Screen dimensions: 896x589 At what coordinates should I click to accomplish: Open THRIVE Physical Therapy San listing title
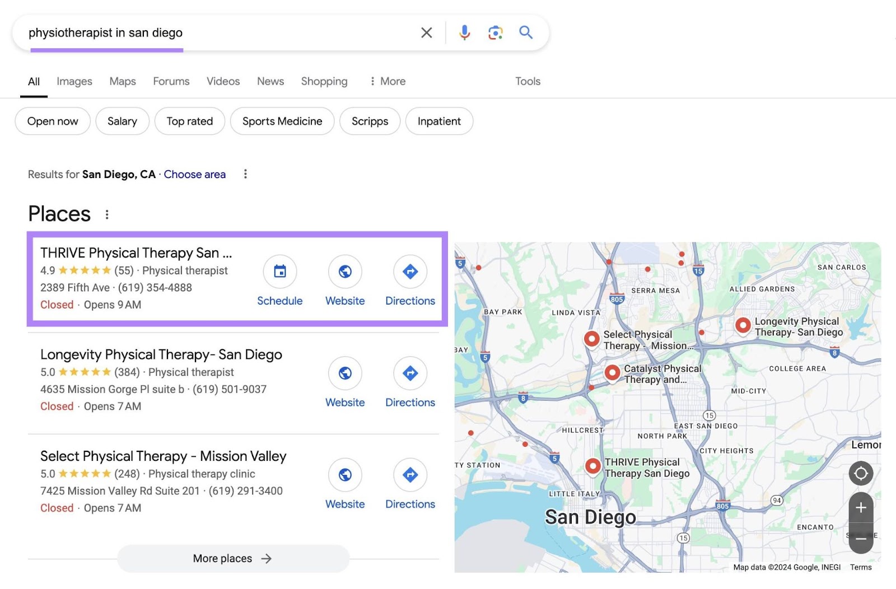[136, 253]
